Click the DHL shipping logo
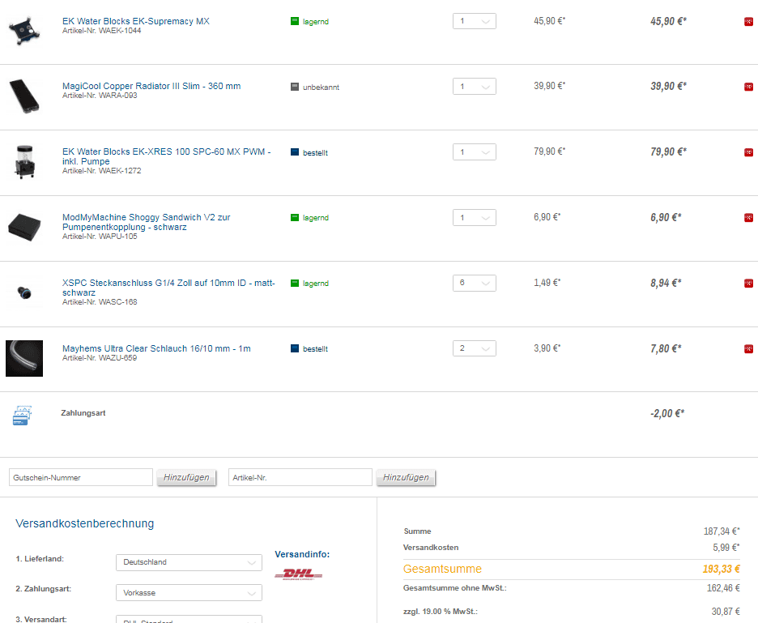Image resolution: width=758 pixels, height=623 pixels. [298, 574]
